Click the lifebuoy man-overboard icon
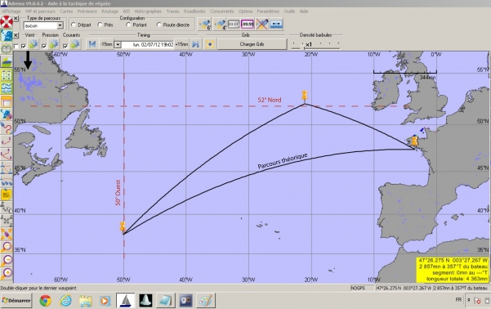Viewport: 491px width, 309px height. click(7, 22)
